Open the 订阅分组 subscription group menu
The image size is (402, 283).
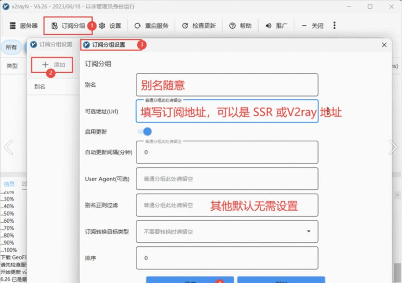pyautogui.click(x=68, y=26)
